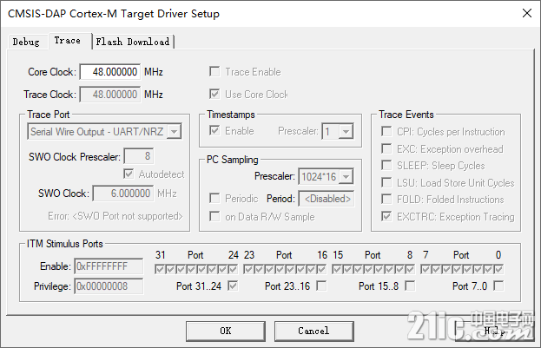Toggle ITM stimulus port 8 checkbox

[410, 269]
